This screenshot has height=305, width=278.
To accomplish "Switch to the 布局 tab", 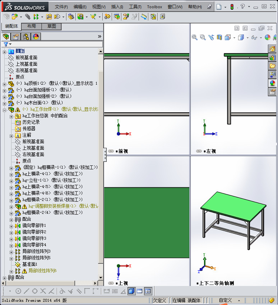I will click(x=31, y=26).
